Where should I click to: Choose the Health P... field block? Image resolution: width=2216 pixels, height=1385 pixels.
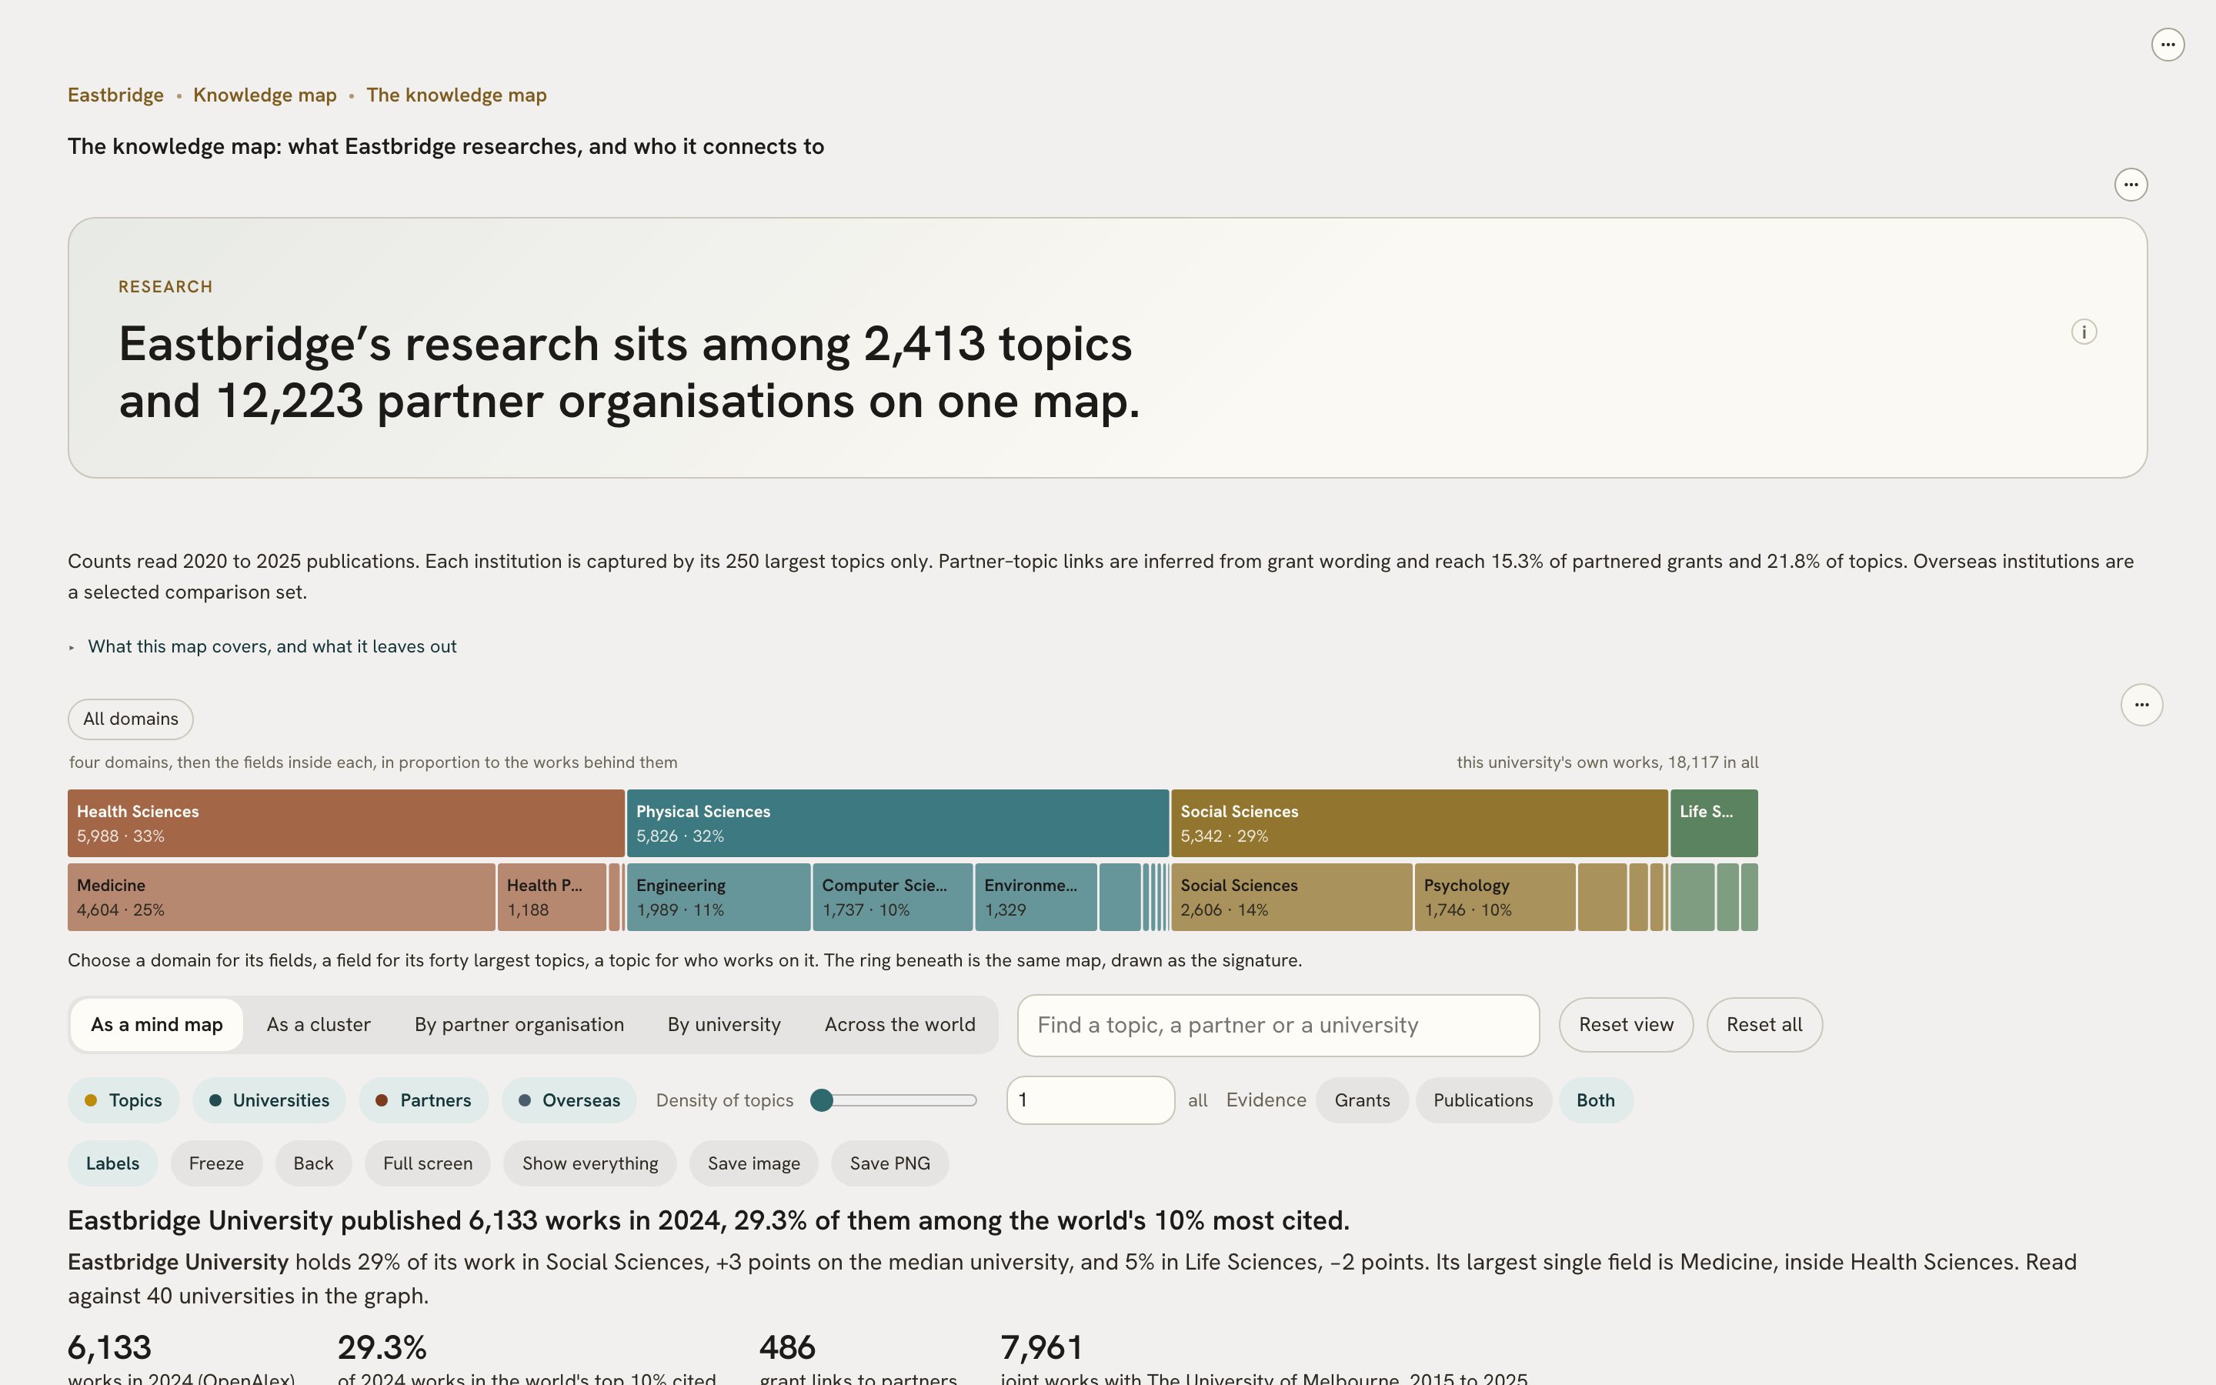tap(552, 898)
